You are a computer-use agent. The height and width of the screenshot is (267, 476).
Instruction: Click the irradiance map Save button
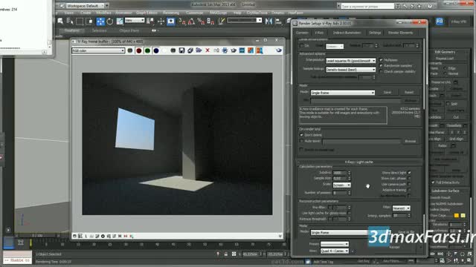[x=387, y=92]
